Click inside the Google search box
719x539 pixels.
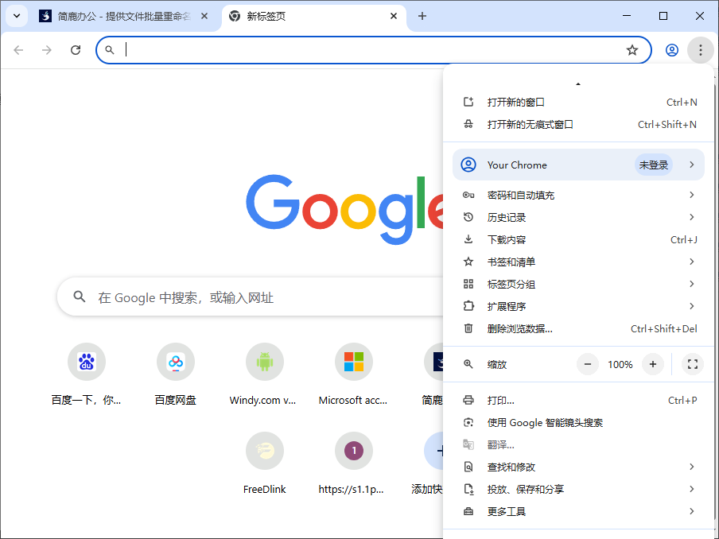[239, 297]
